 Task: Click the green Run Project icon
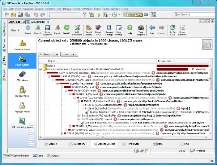click(x=99, y=15)
